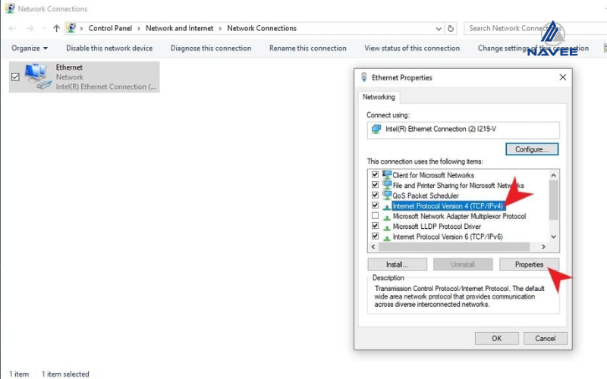Uncheck QoS Packet Scheduler checkbox
Image resolution: width=607 pixels, height=379 pixels.
[x=375, y=195]
